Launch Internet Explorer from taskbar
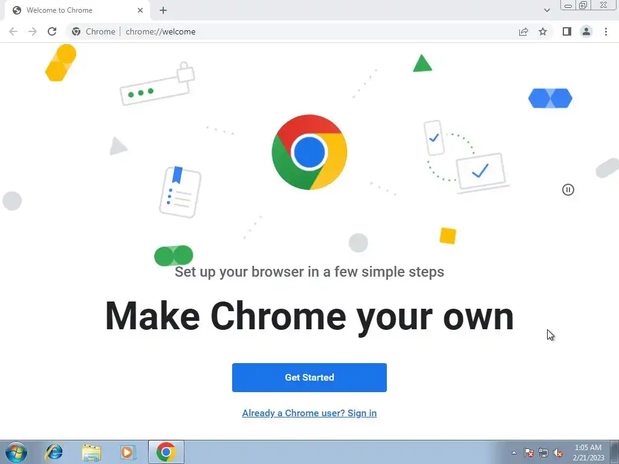The height and width of the screenshot is (464, 619). [54, 452]
